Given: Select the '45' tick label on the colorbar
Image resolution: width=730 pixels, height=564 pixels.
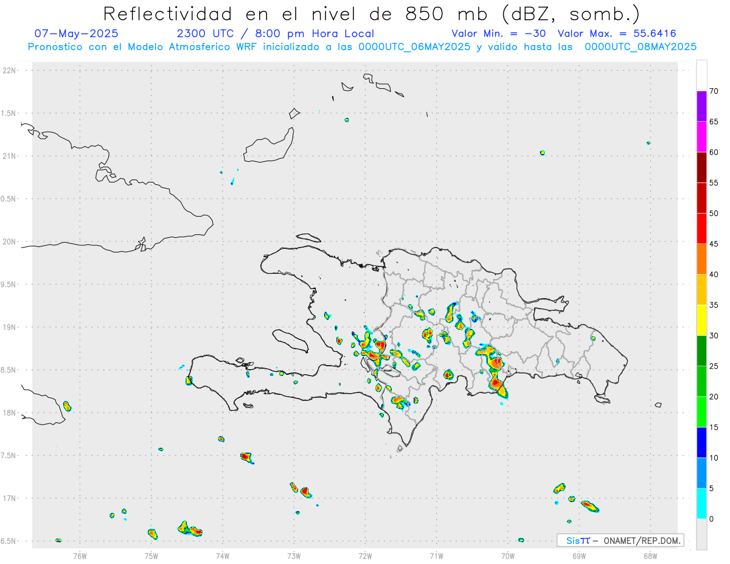Looking at the screenshot, I should pyautogui.click(x=714, y=244).
